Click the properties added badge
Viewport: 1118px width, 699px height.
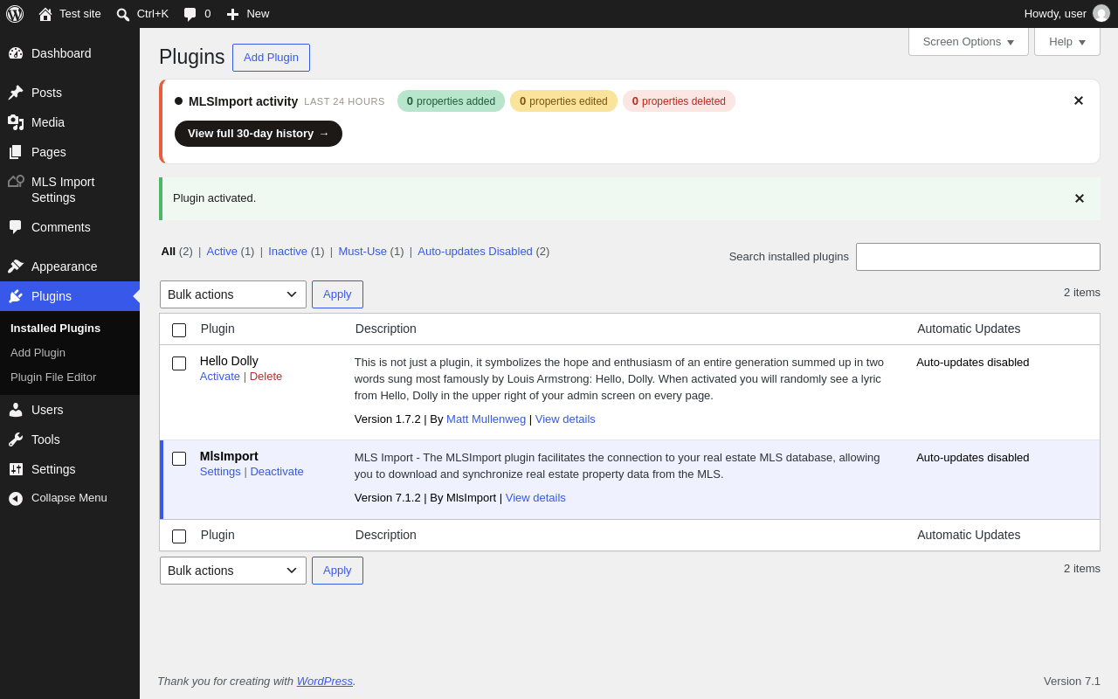[x=451, y=101]
